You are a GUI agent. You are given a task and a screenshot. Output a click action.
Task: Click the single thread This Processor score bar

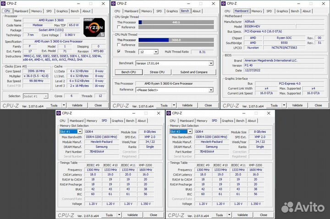click(176, 22)
